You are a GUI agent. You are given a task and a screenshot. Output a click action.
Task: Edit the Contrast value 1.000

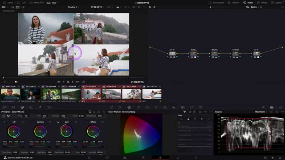(63, 116)
